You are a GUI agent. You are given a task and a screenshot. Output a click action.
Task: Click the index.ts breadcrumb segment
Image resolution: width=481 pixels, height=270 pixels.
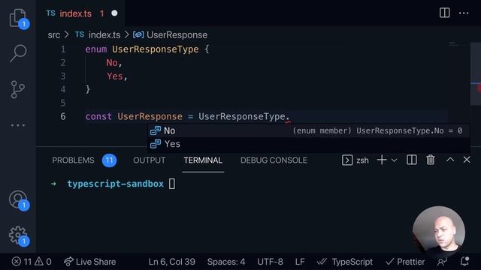coord(104,35)
